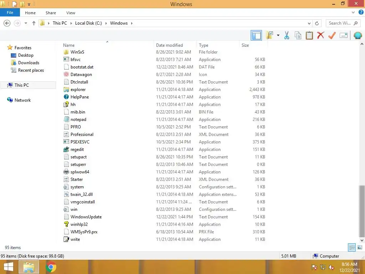
Task: Open the View ribbon tab
Action: pos(71,13)
